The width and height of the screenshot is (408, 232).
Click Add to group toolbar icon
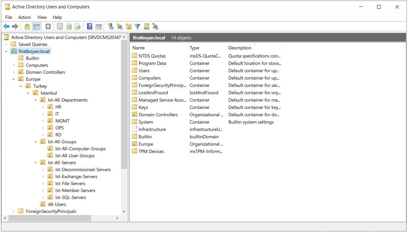(x=155, y=27)
